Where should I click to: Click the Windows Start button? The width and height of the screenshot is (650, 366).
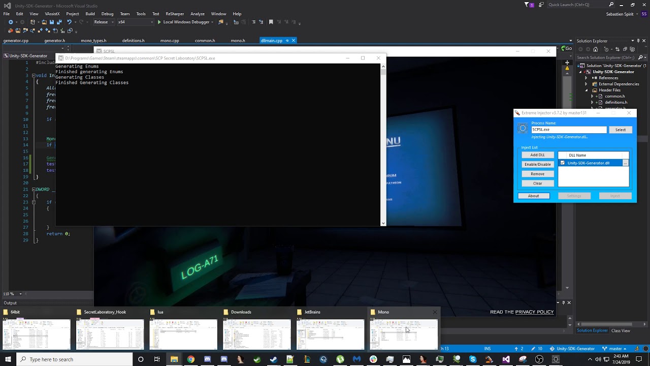8,359
